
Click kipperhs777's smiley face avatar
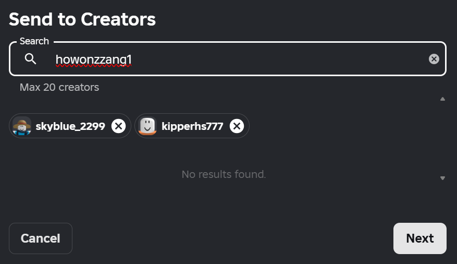[x=147, y=126]
